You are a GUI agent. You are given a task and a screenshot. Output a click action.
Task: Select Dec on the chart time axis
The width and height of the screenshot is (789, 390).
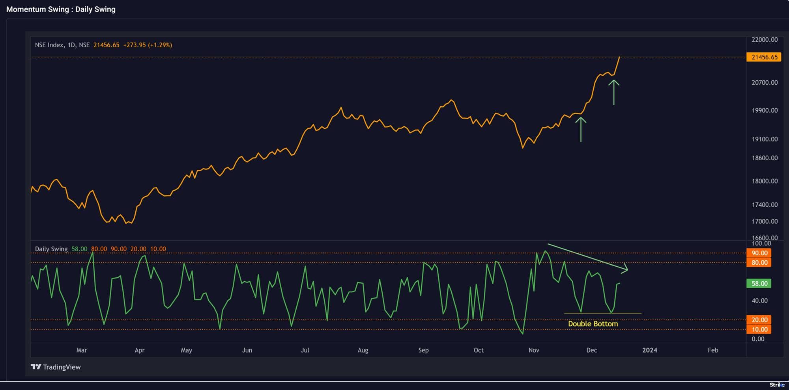coord(592,350)
